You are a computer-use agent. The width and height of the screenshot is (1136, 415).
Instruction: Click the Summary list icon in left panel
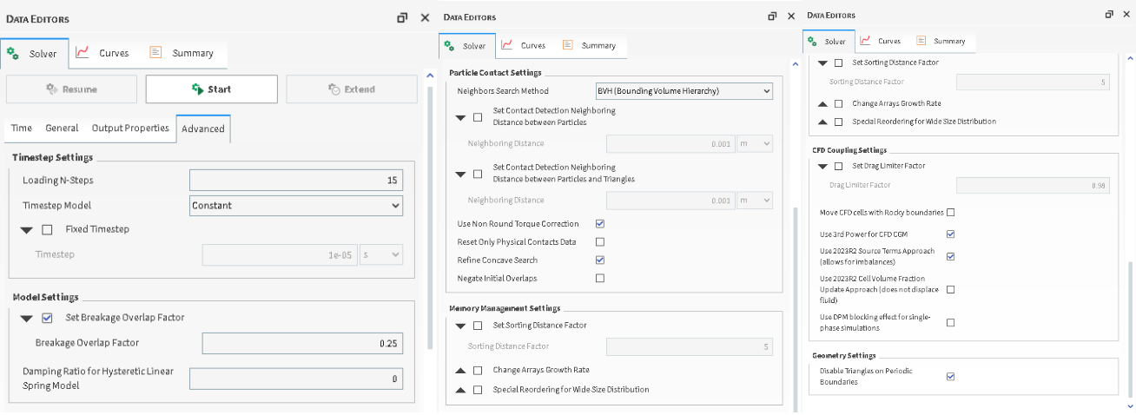pyautogui.click(x=156, y=53)
